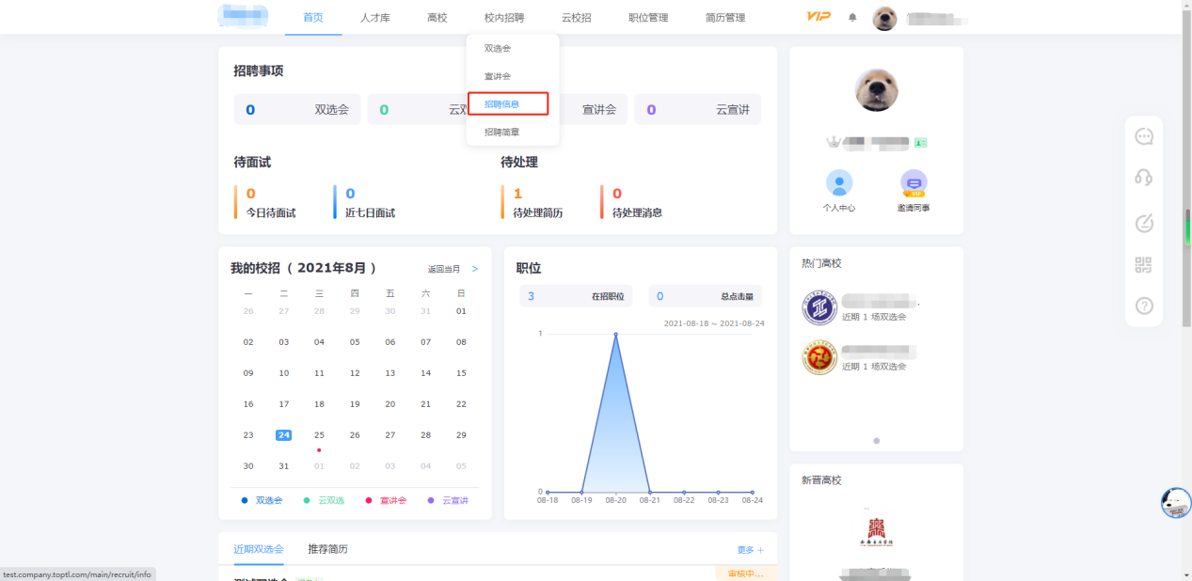Click the 返回当月 link
1192x581 pixels.
(444, 269)
